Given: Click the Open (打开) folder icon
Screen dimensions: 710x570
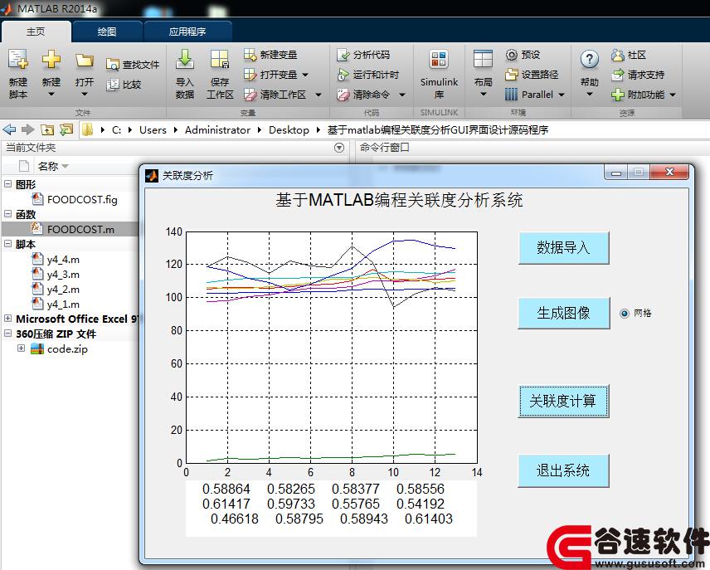Looking at the screenshot, I should (85, 60).
